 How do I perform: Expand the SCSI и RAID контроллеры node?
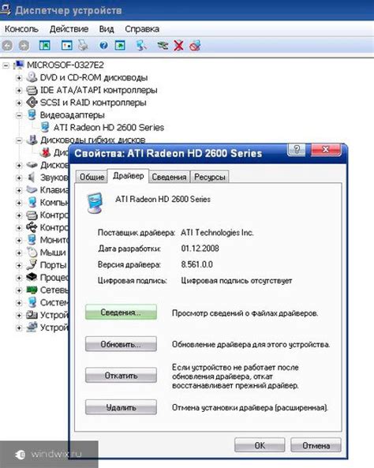tap(19, 103)
